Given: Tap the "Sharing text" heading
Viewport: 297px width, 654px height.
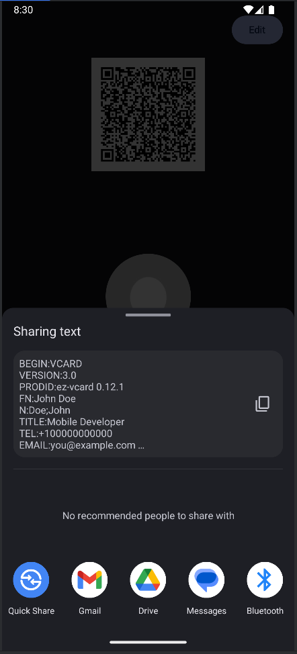Looking at the screenshot, I should click(x=47, y=332).
